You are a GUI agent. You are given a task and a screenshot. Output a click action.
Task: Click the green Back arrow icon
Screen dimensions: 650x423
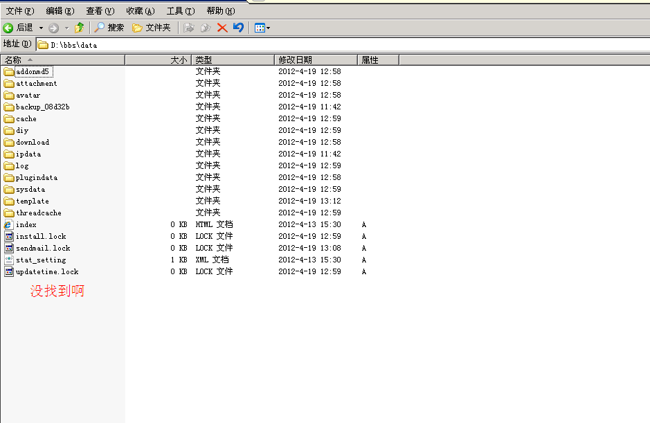tap(8, 28)
